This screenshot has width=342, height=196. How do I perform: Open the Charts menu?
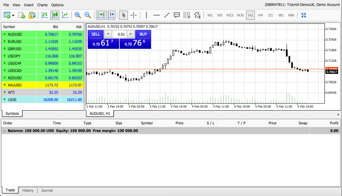[x=42, y=5]
